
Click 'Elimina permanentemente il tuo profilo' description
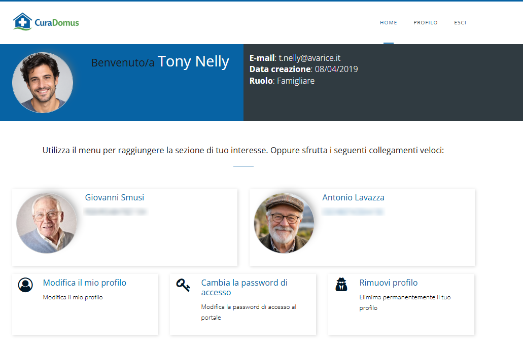[405, 303]
